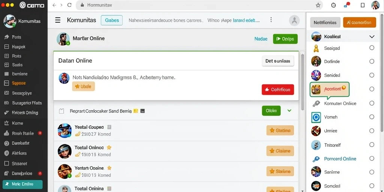Bookmark page with the star icon
The width and height of the screenshot is (384, 192).
click(x=318, y=5)
